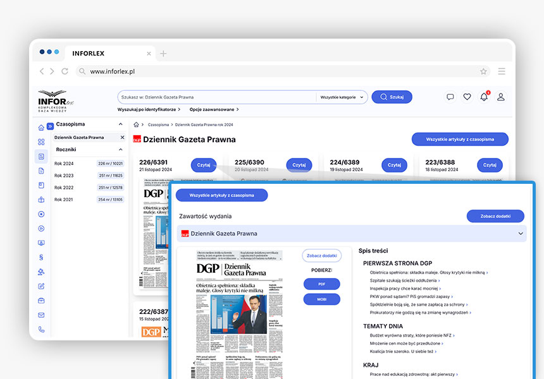Expand Wyszukaj po identyfikatorze option
The width and height of the screenshot is (544, 379).
(x=149, y=109)
